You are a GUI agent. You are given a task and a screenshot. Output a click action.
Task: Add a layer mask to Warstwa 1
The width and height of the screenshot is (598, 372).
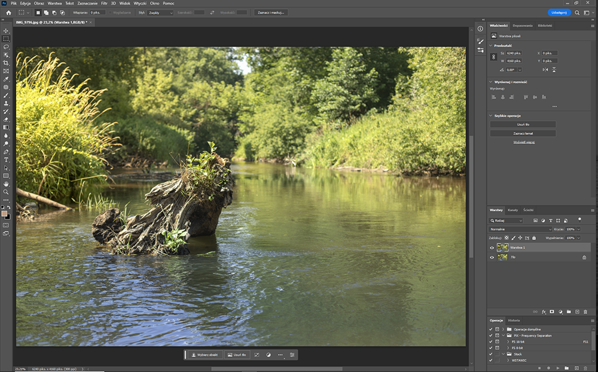tap(552, 312)
